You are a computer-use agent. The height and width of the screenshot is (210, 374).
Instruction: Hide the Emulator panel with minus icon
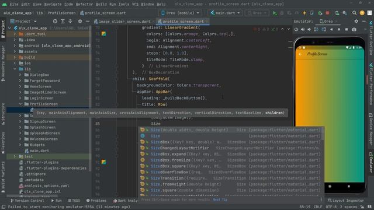[364, 21]
